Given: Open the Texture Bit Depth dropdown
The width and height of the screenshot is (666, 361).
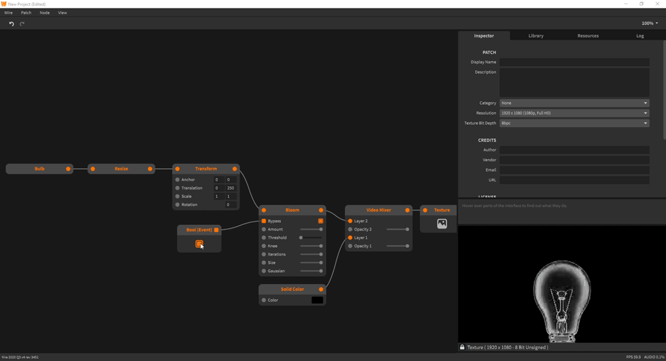Looking at the screenshot, I should [574, 124].
